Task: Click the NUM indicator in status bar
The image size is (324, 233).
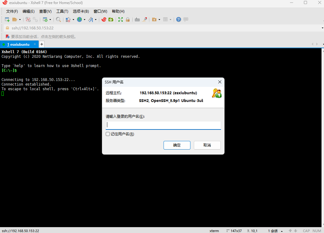Action: point(317,231)
